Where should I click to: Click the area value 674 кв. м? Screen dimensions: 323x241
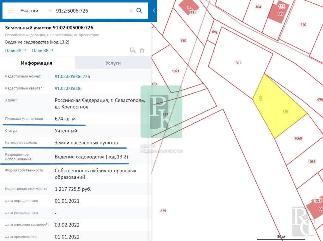coord(65,119)
